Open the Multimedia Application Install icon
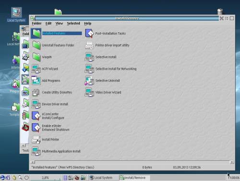240x181 pixels. (x=36, y=151)
